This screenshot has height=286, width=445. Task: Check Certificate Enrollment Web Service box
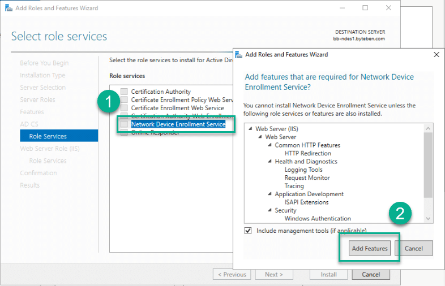(x=124, y=108)
